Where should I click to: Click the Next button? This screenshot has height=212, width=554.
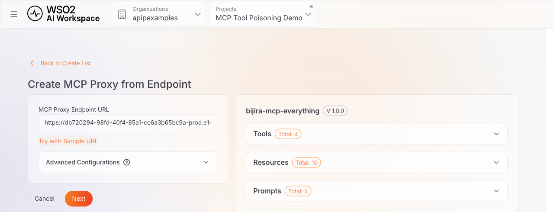[x=79, y=199]
